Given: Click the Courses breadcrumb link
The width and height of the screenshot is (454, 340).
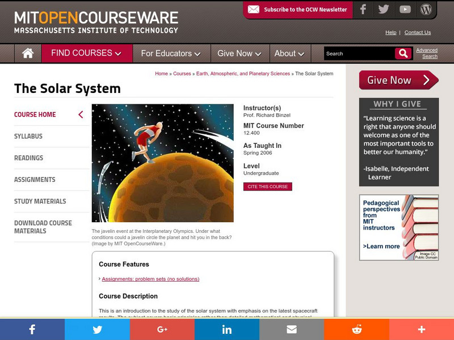Looking at the screenshot, I should (x=182, y=74).
